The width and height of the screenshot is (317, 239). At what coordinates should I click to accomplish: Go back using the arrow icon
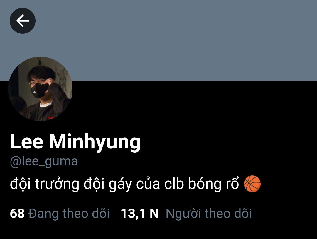point(22,21)
